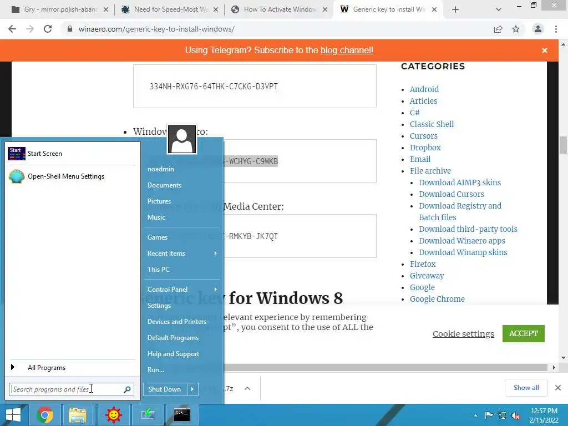The height and width of the screenshot is (426, 568).
Task: Open Games in the Start menu
Action: (157, 237)
